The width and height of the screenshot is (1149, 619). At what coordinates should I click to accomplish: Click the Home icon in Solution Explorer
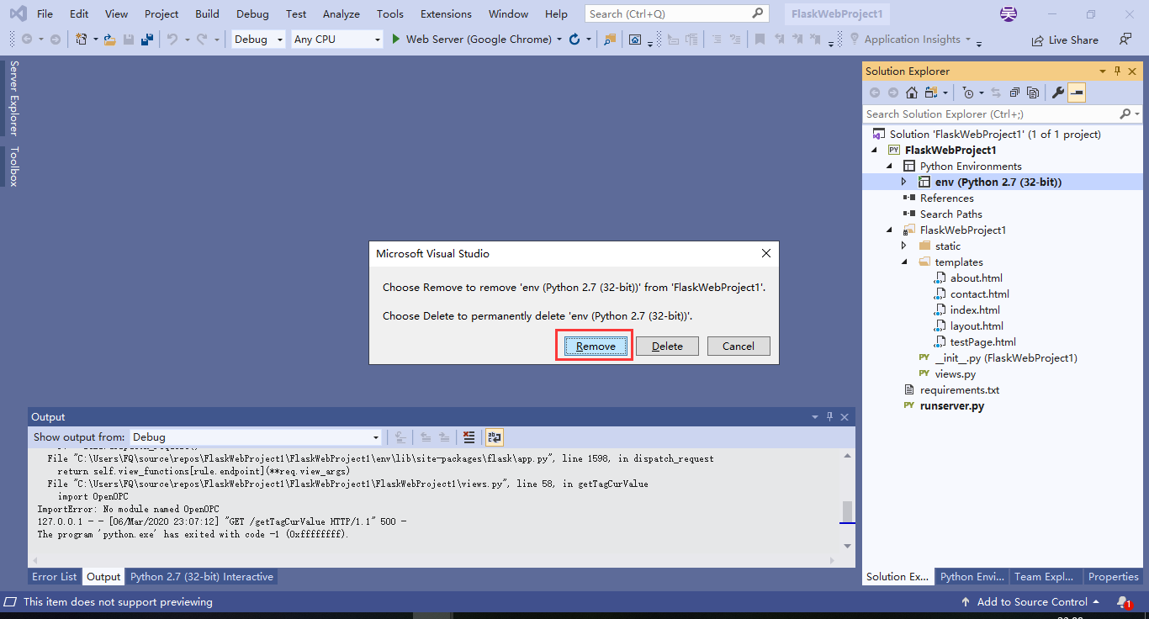click(912, 93)
